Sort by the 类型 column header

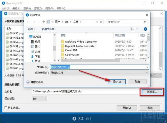click(142, 35)
